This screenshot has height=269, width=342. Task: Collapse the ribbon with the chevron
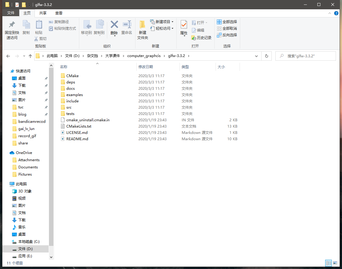[330, 13]
